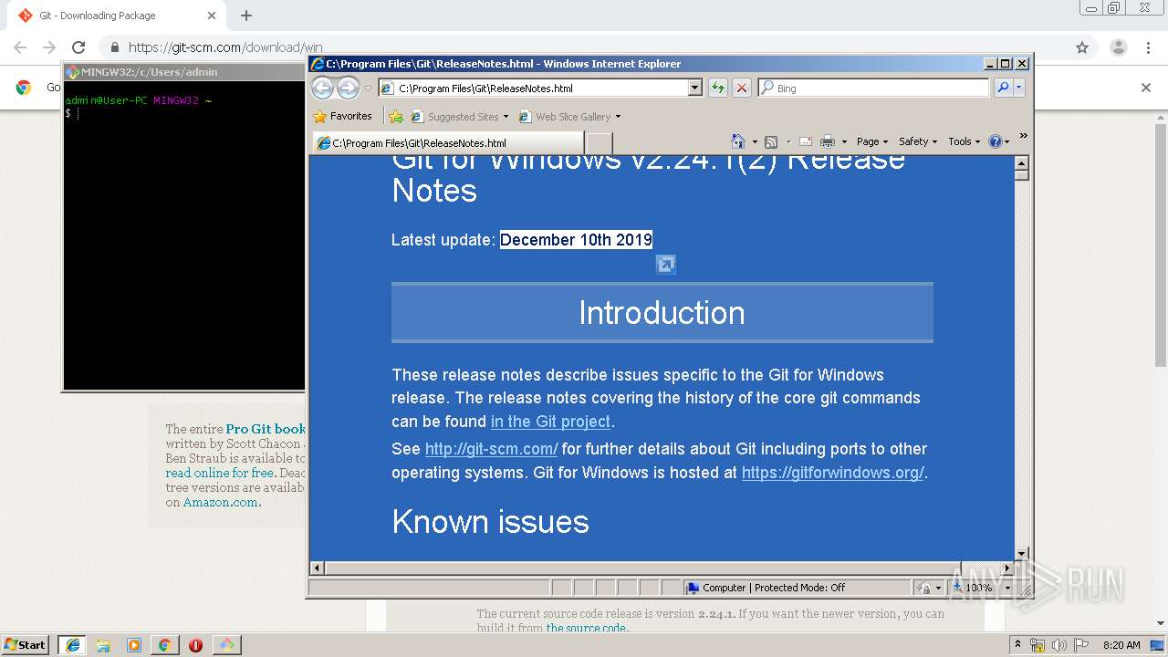Open a new IE tab
The width and height of the screenshot is (1168, 657).
coord(599,143)
